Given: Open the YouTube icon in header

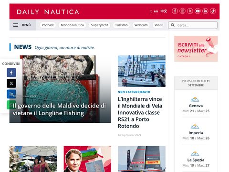Looking at the screenshot, I should point(198,11).
